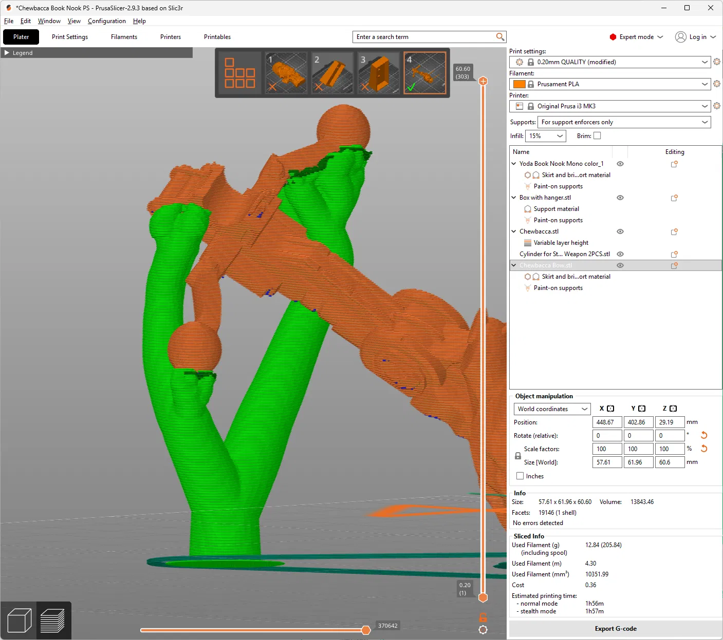Toggle visibility of Chewbacca Bow.stl
This screenshot has width=723, height=640.
[620, 265]
